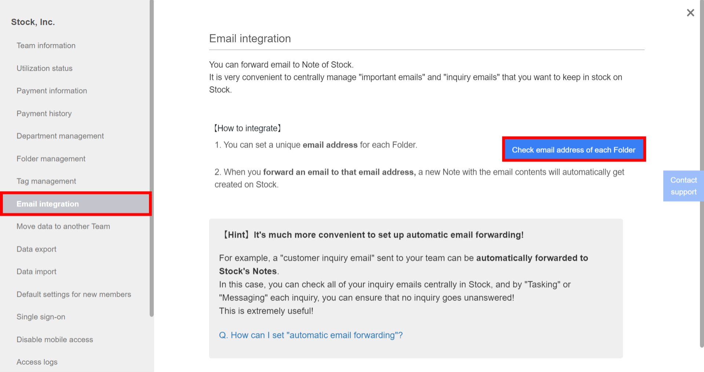Open Data import settings
The height and width of the screenshot is (372, 704).
[36, 271]
